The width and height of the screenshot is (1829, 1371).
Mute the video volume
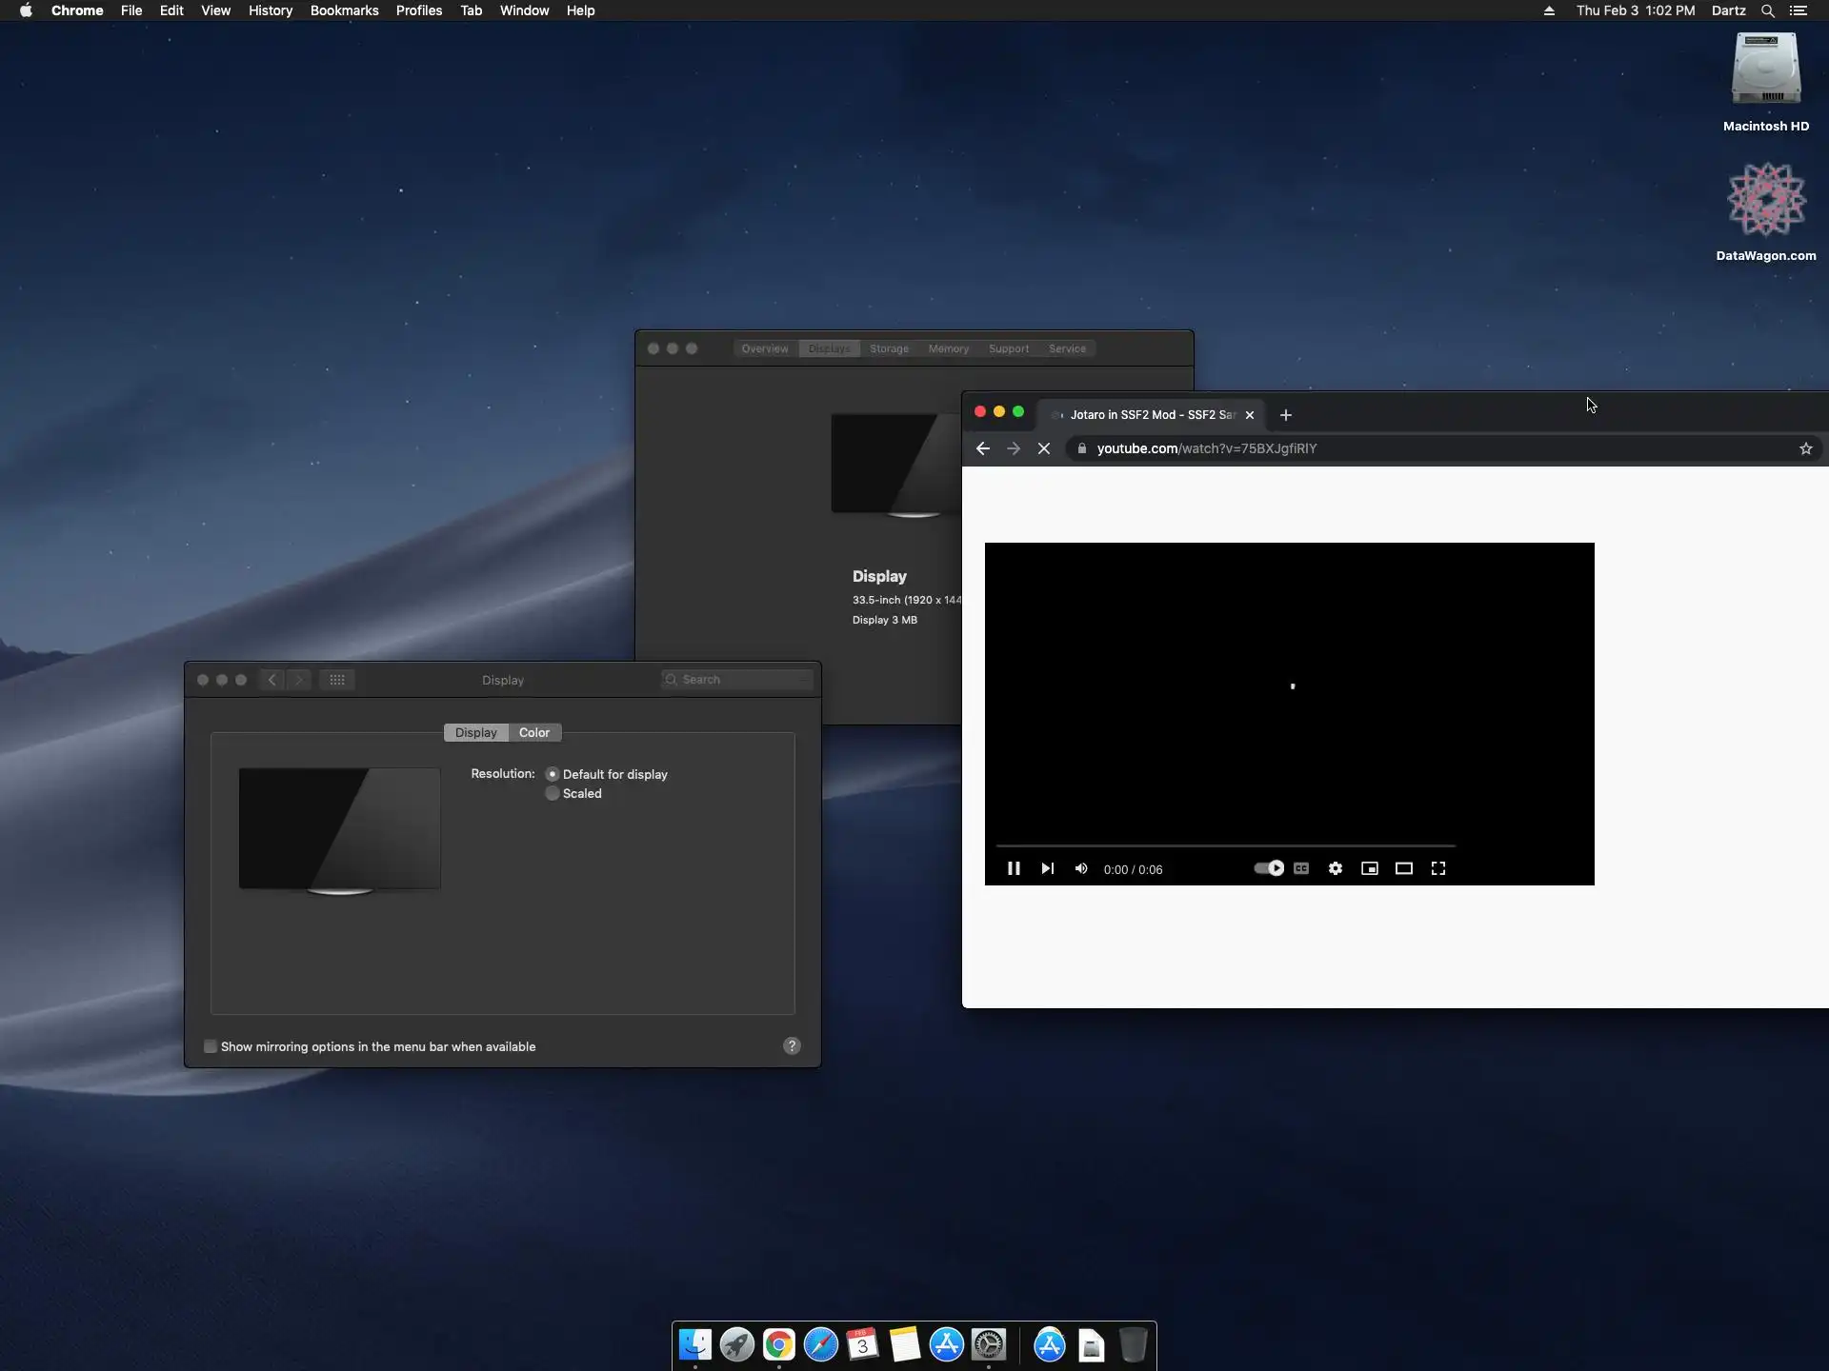pyautogui.click(x=1081, y=868)
